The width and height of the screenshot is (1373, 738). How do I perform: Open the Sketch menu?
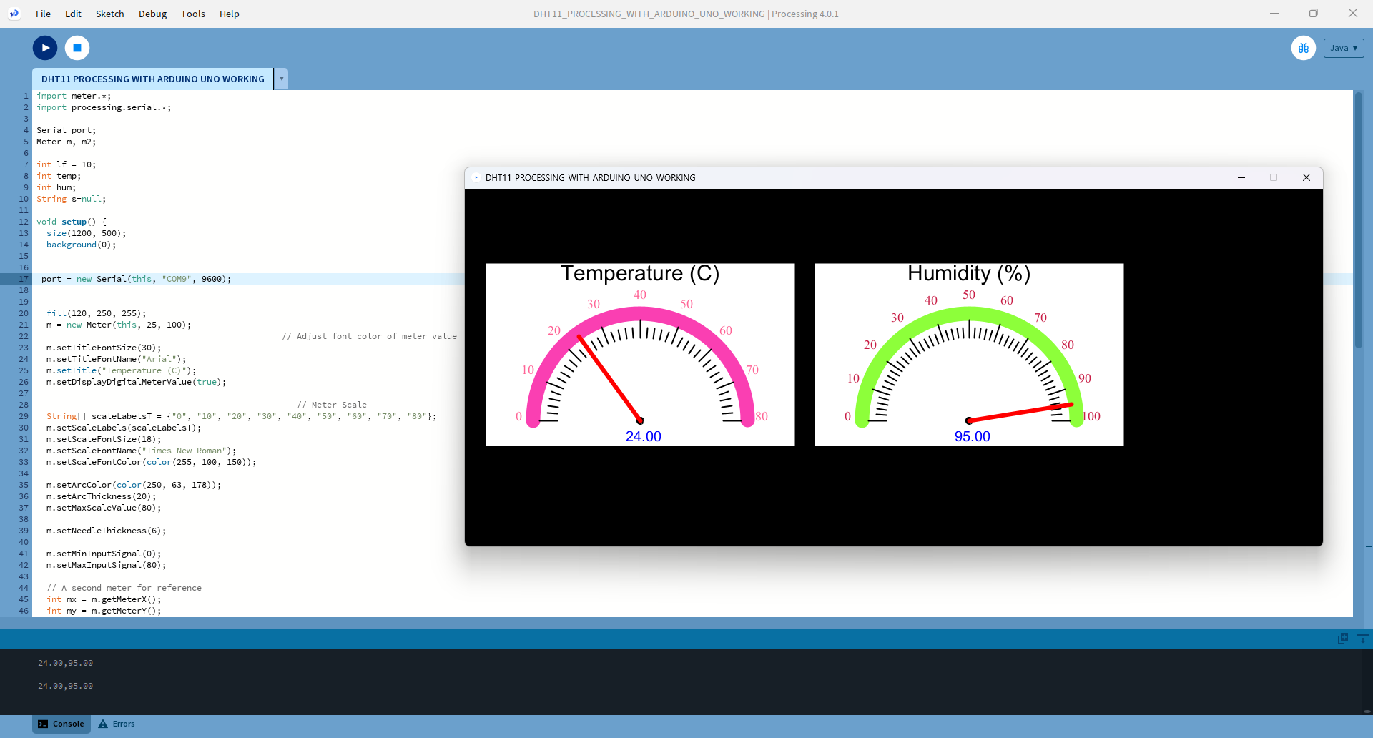pyautogui.click(x=109, y=14)
